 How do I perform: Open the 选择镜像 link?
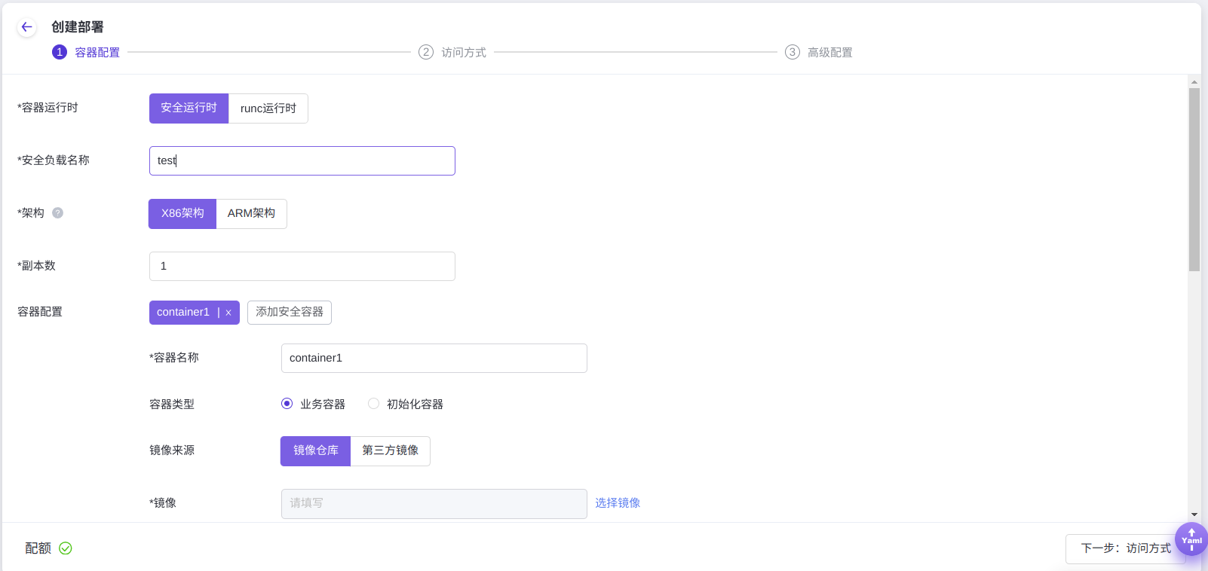(618, 502)
